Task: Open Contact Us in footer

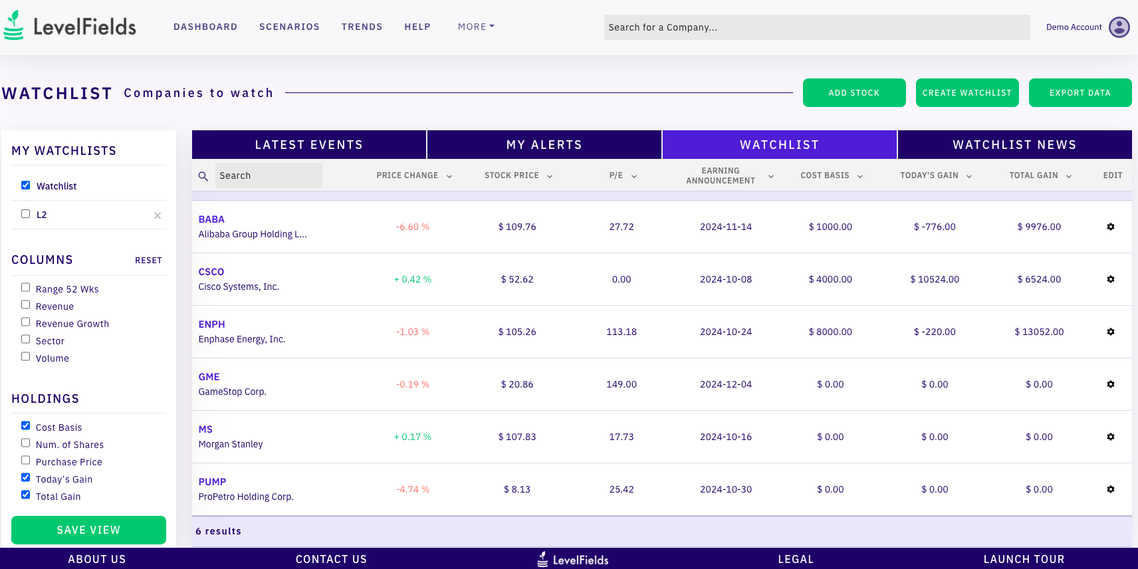Action: pyautogui.click(x=331, y=560)
